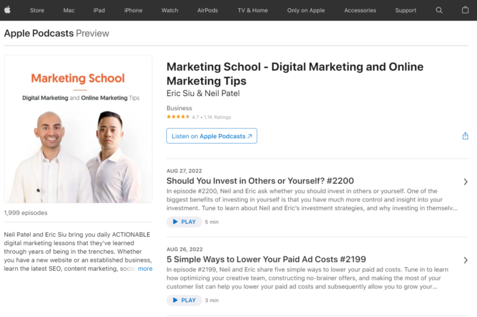477x317 pixels.
Task: Expand episode #2199 with its chevron
Action: pyautogui.click(x=465, y=261)
